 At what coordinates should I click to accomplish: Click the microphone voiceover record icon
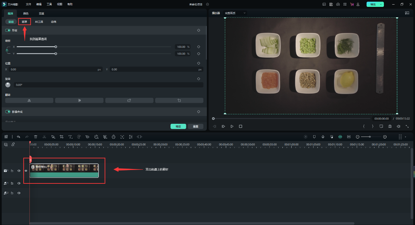[x=323, y=137]
